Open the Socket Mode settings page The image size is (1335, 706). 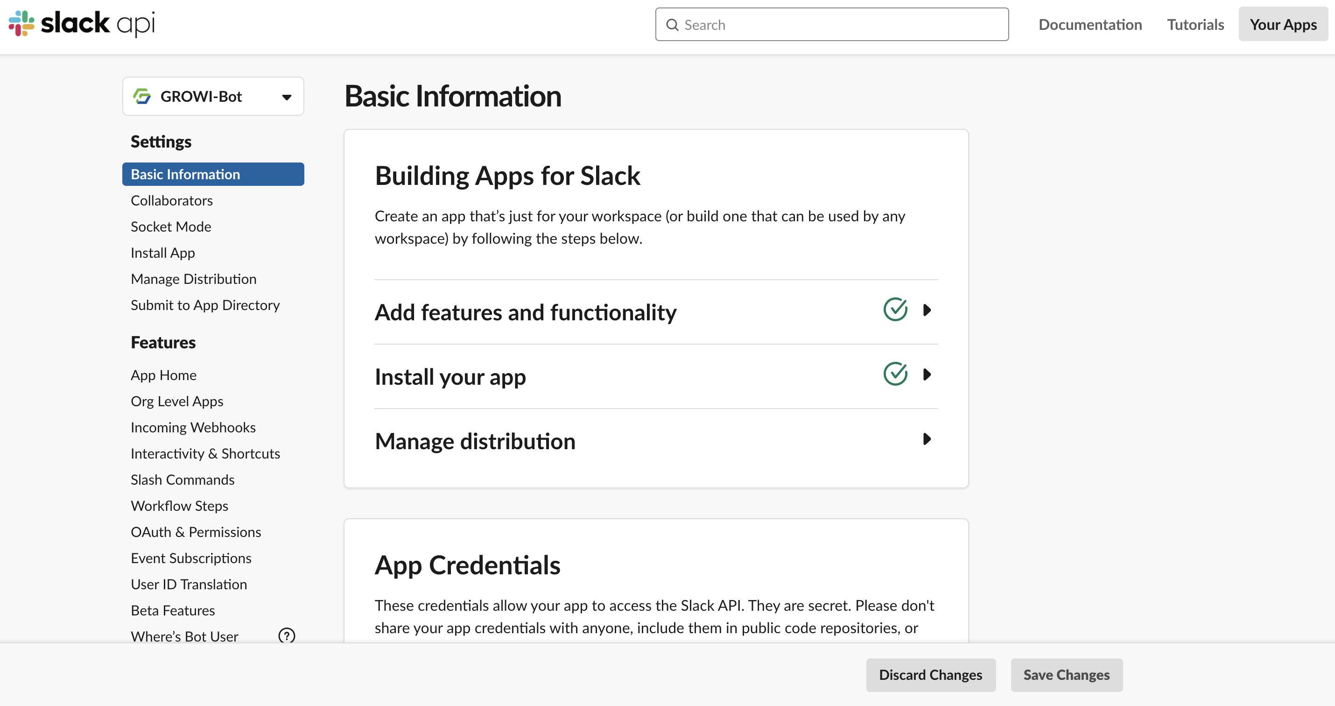coord(170,226)
